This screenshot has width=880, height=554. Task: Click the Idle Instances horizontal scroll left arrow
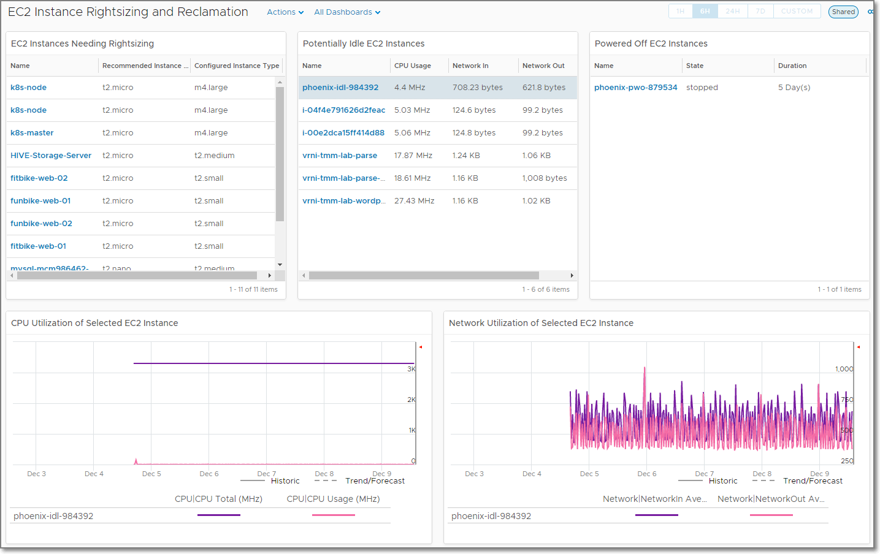(x=304, y=276)
